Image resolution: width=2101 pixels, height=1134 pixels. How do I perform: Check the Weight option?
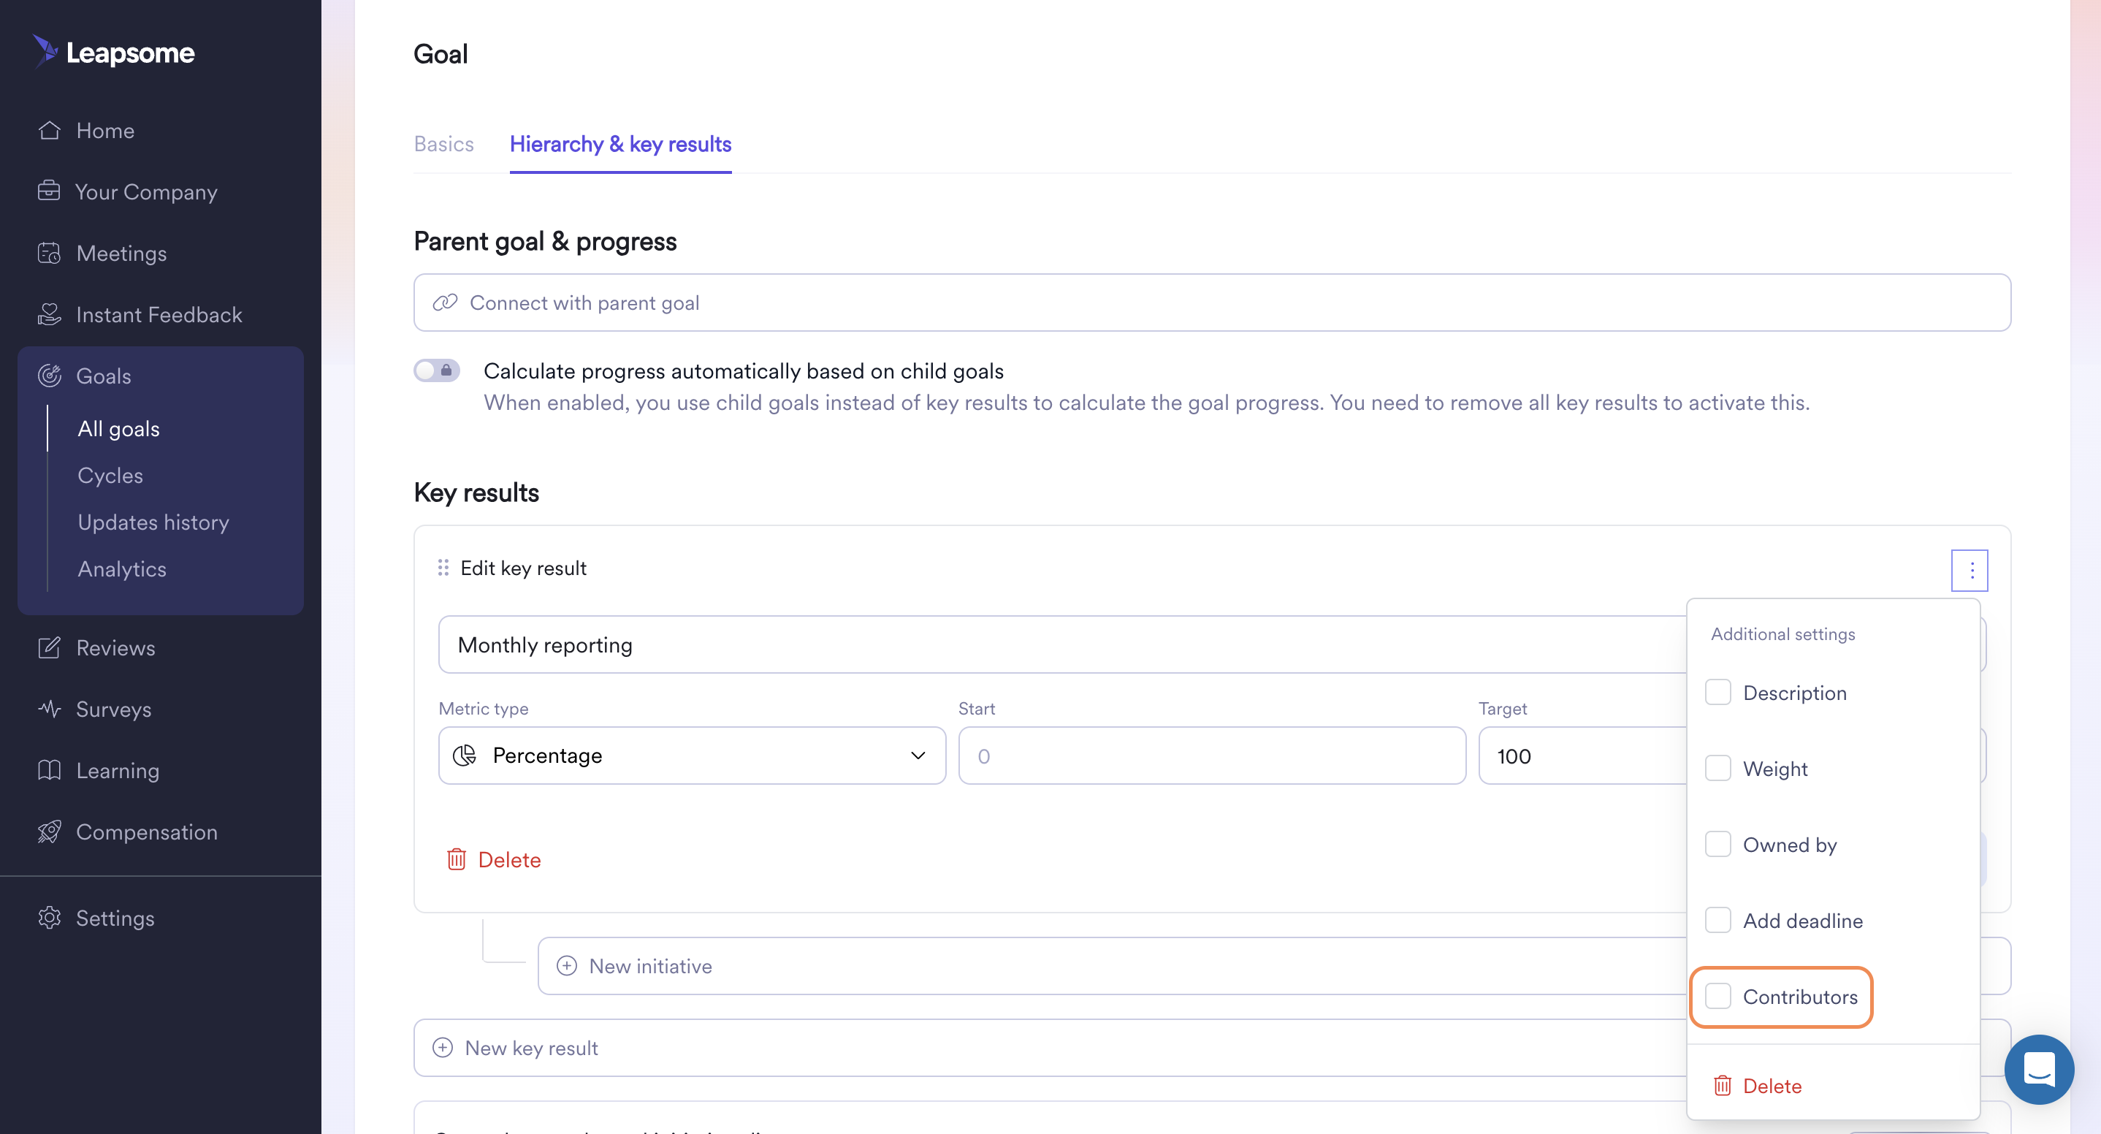(1717, 769)
